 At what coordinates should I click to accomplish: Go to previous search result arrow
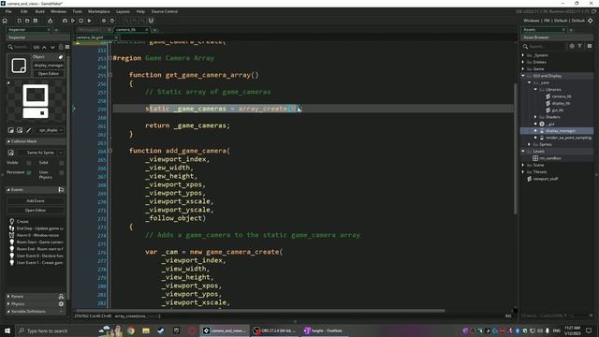pos(44,47)
